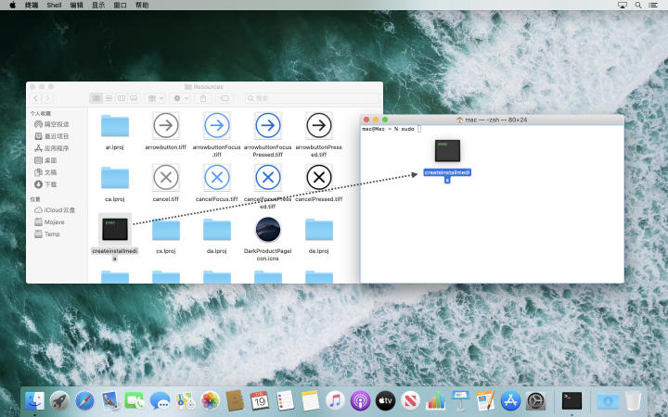668x417 pixels.
Task: Open the 终端 menu
Action: (32, 6)
